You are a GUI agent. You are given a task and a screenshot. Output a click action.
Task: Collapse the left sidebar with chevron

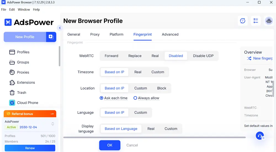click(x=60, y=28)
